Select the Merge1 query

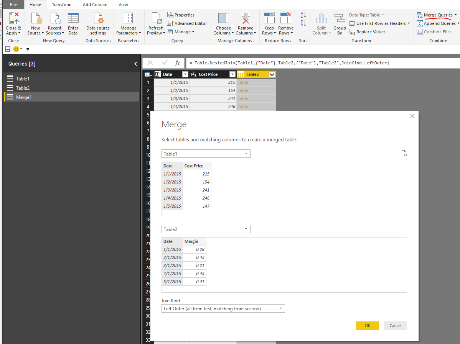coord(72,97)
